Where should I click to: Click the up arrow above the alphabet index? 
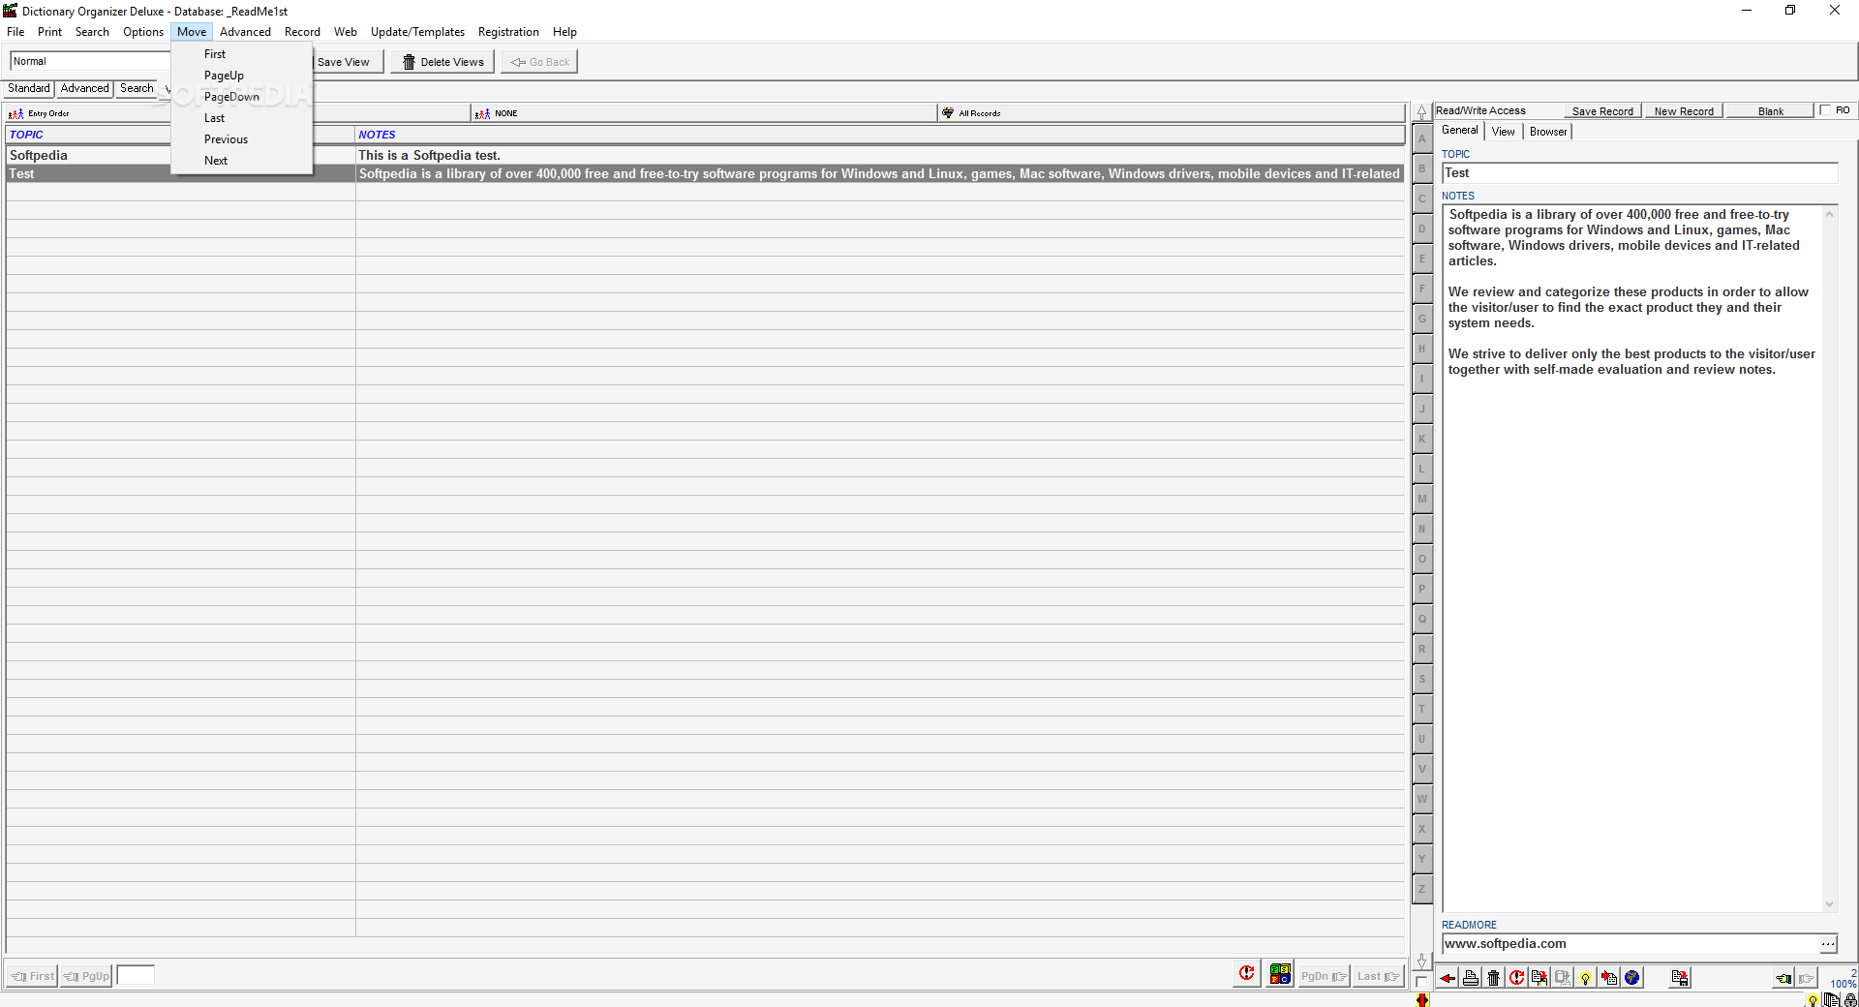click(x=1422, y=112)
